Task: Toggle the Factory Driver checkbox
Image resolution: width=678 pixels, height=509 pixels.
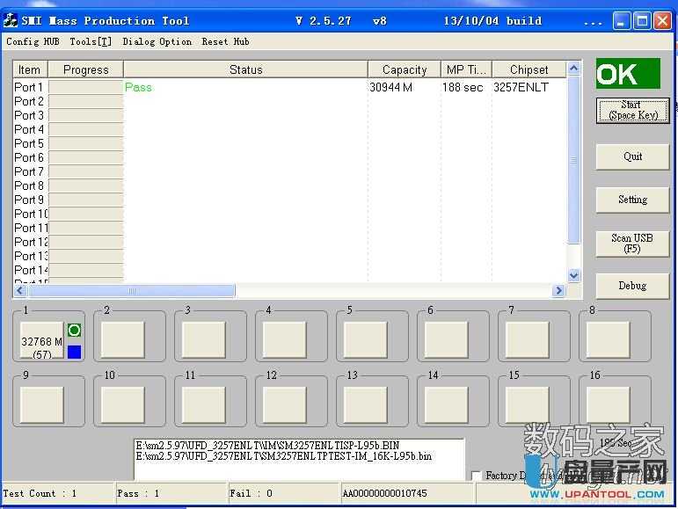Action: point(476,476)
